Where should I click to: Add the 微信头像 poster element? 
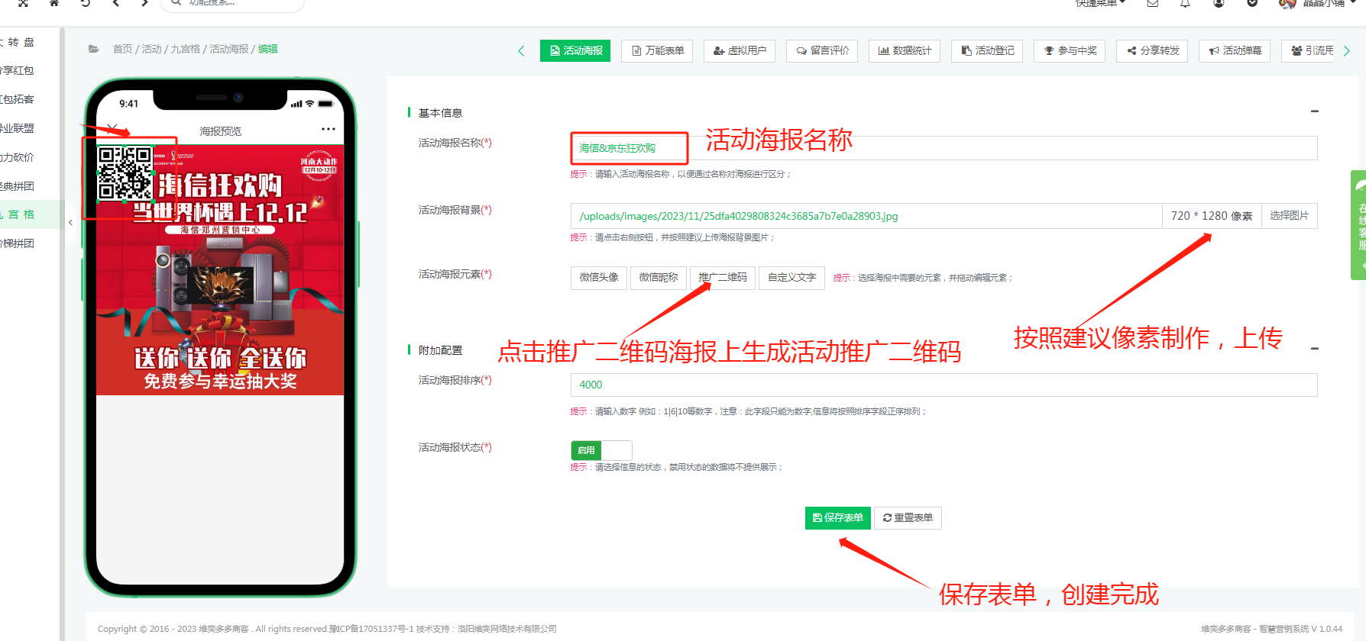click(x=599, y=278)
